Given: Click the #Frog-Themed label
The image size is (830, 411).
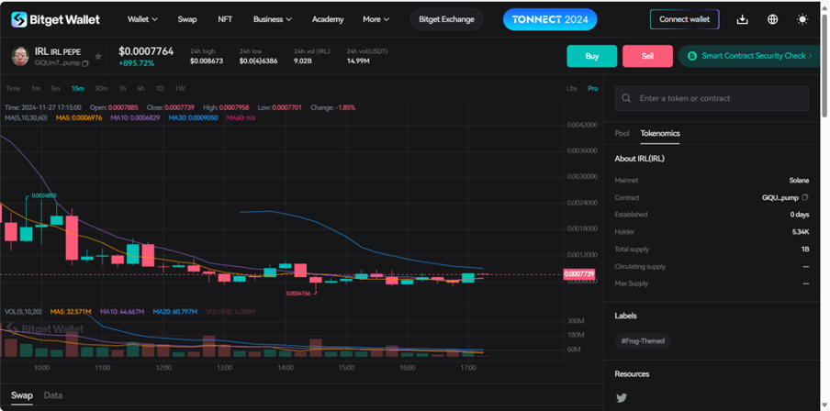Looking at the screenshot, I should pos(643,341).
